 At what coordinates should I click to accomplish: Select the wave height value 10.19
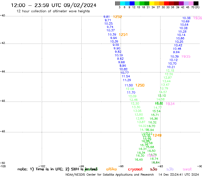[119, 55]
